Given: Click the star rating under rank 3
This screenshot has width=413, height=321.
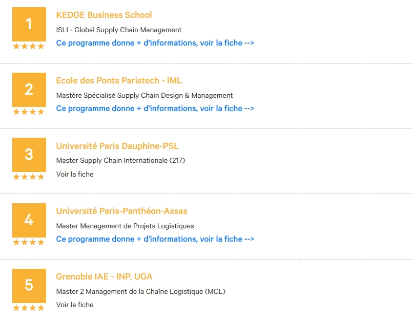Looking at the screenshot, I should 29,177.
